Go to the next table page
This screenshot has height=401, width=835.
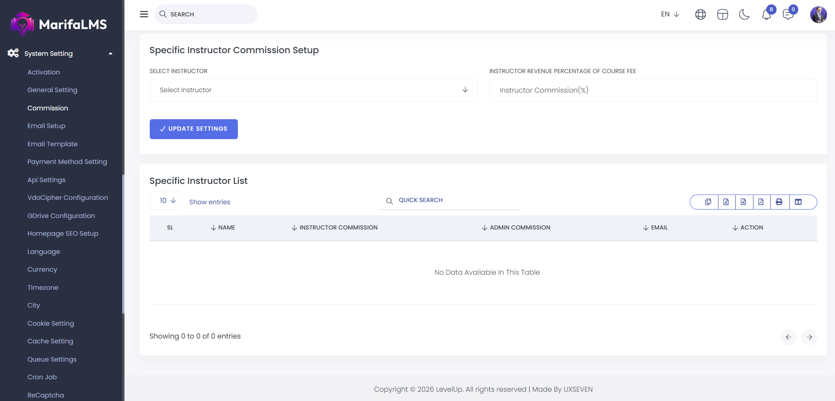(x=809, y=337)
